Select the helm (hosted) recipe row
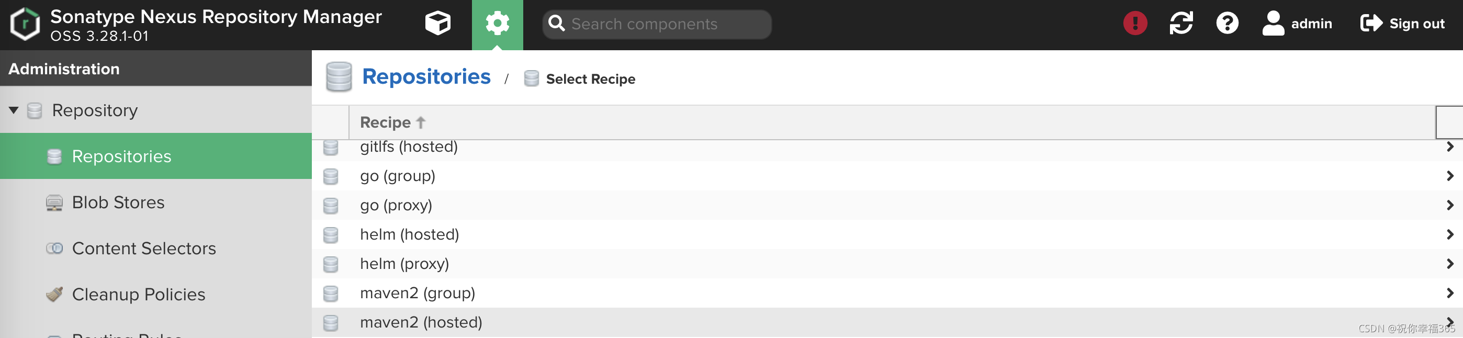Image resolution: width=1463 pixels, height=338 pixels. click(410, 234)
